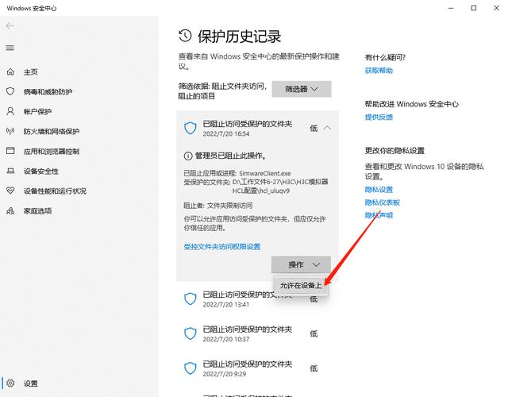Open the 隐私设置 link
The width and height of the screenshot is (508, 397).
(379, 189)
